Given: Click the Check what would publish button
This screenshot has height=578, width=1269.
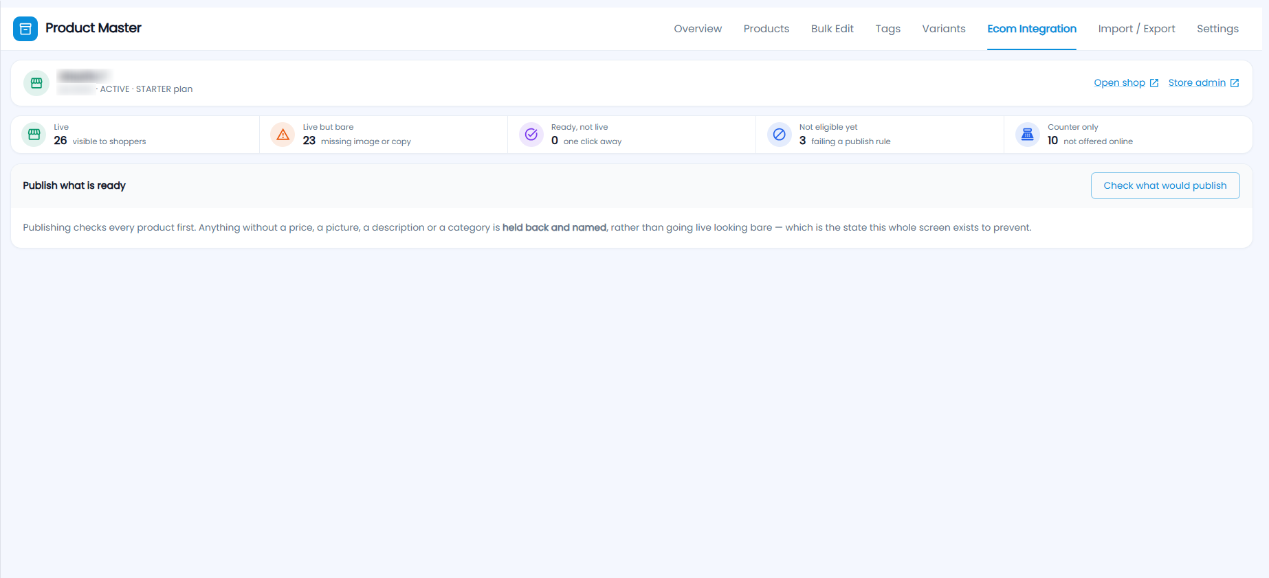Looking at the screenshot, I should click(x=1165, y=186).
